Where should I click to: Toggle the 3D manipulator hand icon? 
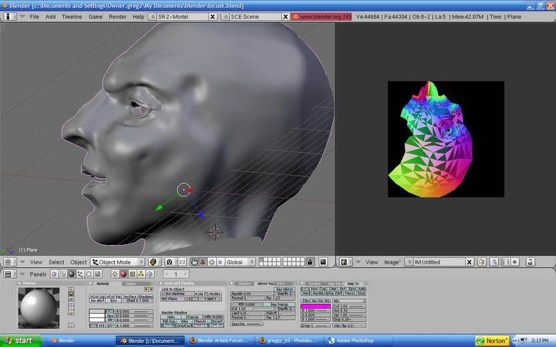(x=195, y=262)
